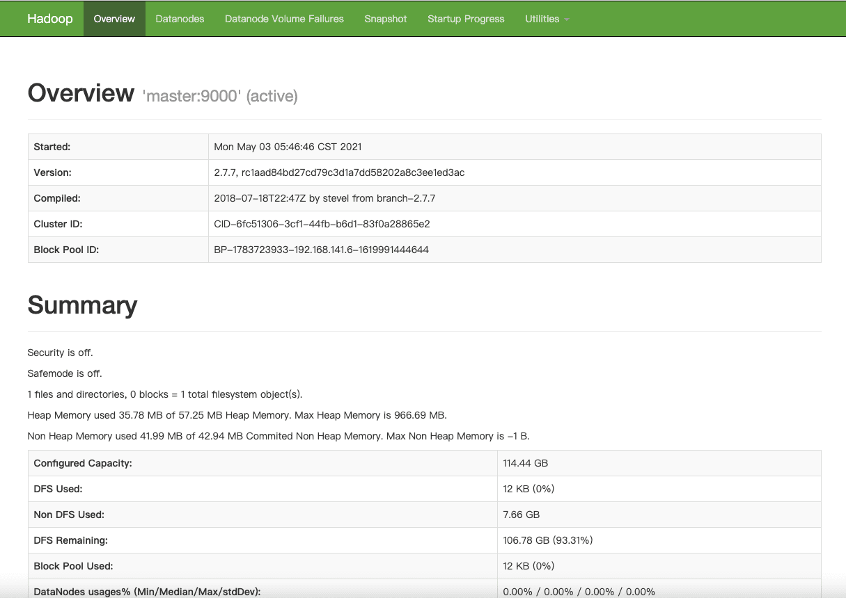Click the Block Pool ID value
Viewport: 846px width, 598px height.
pos(321,249)
